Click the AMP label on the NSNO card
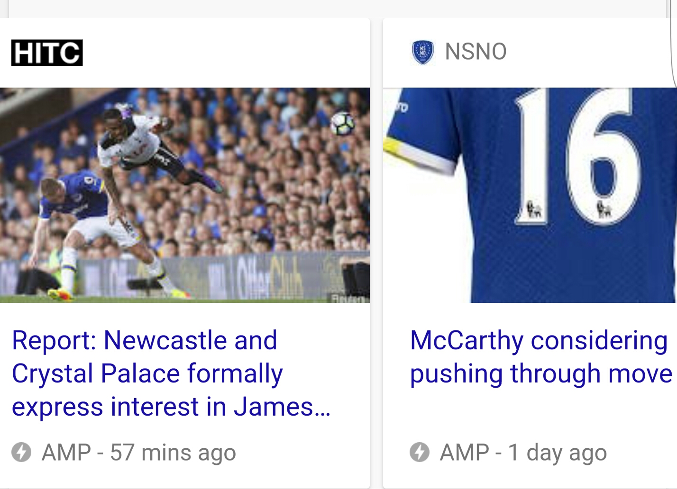This screenshot has width=677, height=489. (465, 453)
